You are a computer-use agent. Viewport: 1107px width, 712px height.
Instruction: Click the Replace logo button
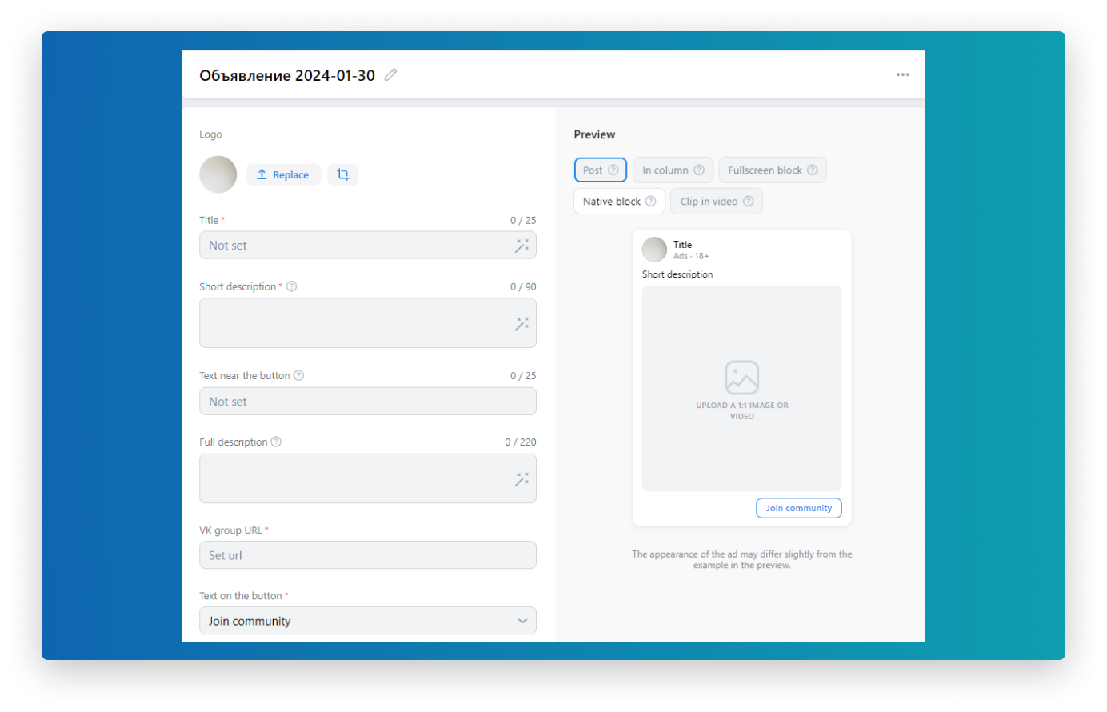click(283, 174)
